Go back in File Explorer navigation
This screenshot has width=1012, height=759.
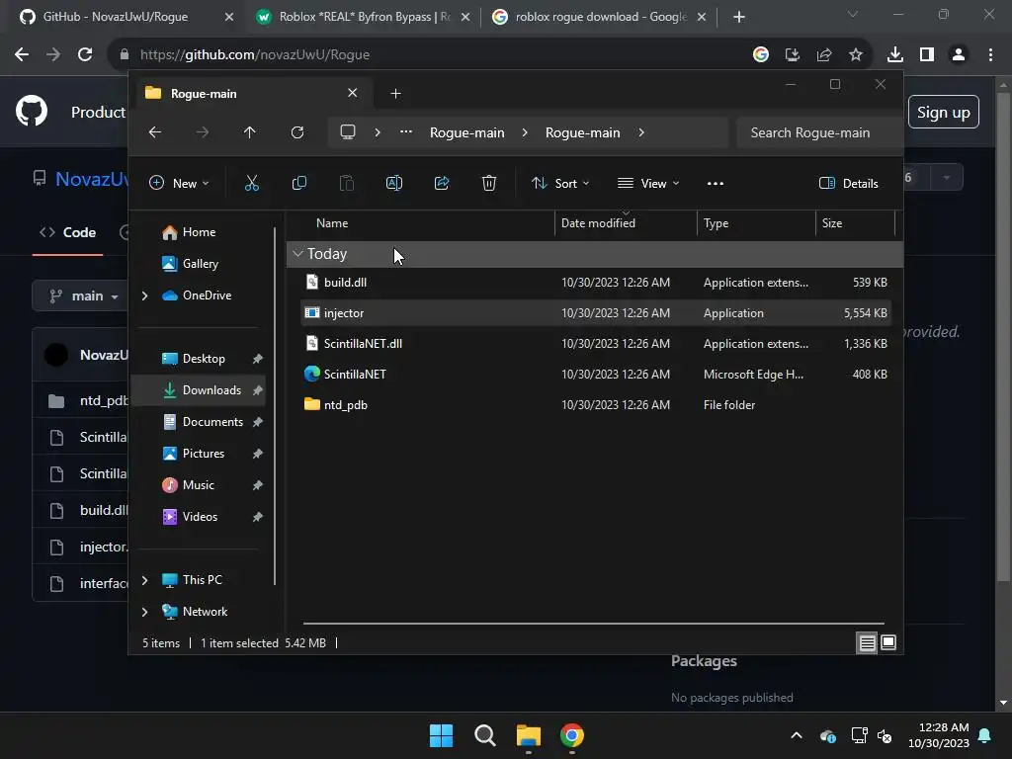pos(155,132)
